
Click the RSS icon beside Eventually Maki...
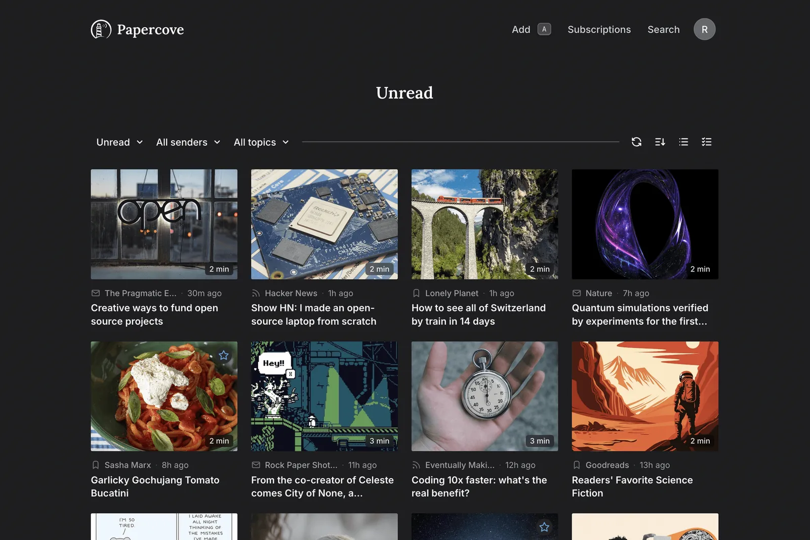pos(416,465)
